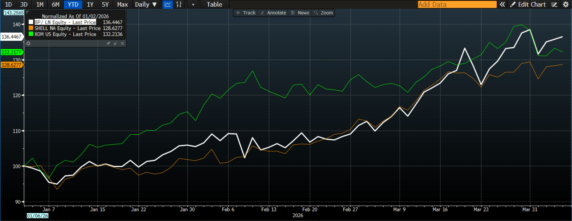Close the legend panel
This screenshot has width=572, height=221.
coord(122,43)
